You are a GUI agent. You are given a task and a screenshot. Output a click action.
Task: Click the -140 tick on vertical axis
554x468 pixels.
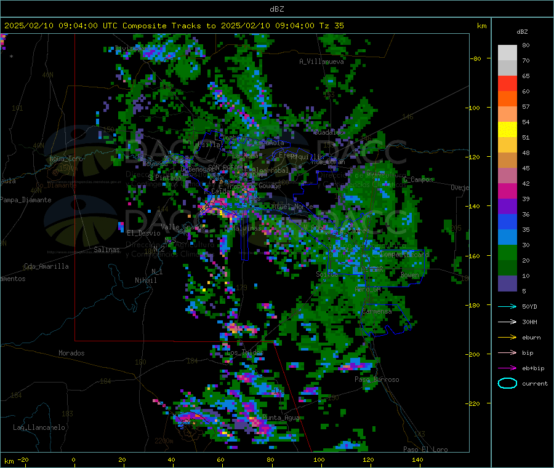point(474,206)
